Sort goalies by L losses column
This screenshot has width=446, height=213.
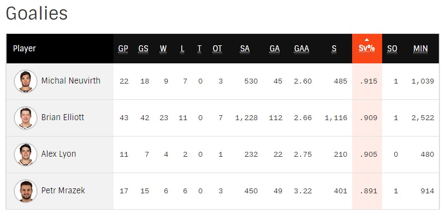pos(182,49)
